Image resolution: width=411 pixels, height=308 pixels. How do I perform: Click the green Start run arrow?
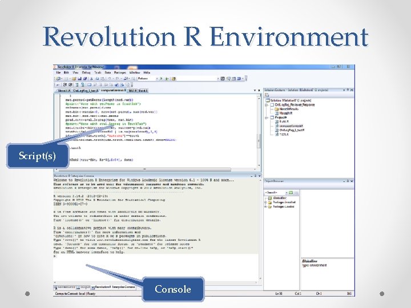(161, 79)
